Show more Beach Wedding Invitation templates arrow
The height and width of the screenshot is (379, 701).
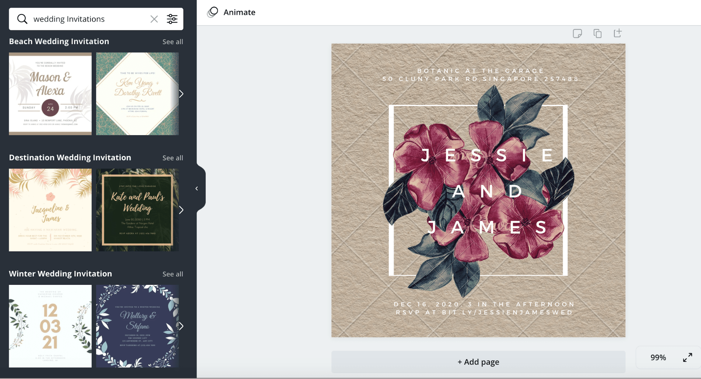point(181,94)
